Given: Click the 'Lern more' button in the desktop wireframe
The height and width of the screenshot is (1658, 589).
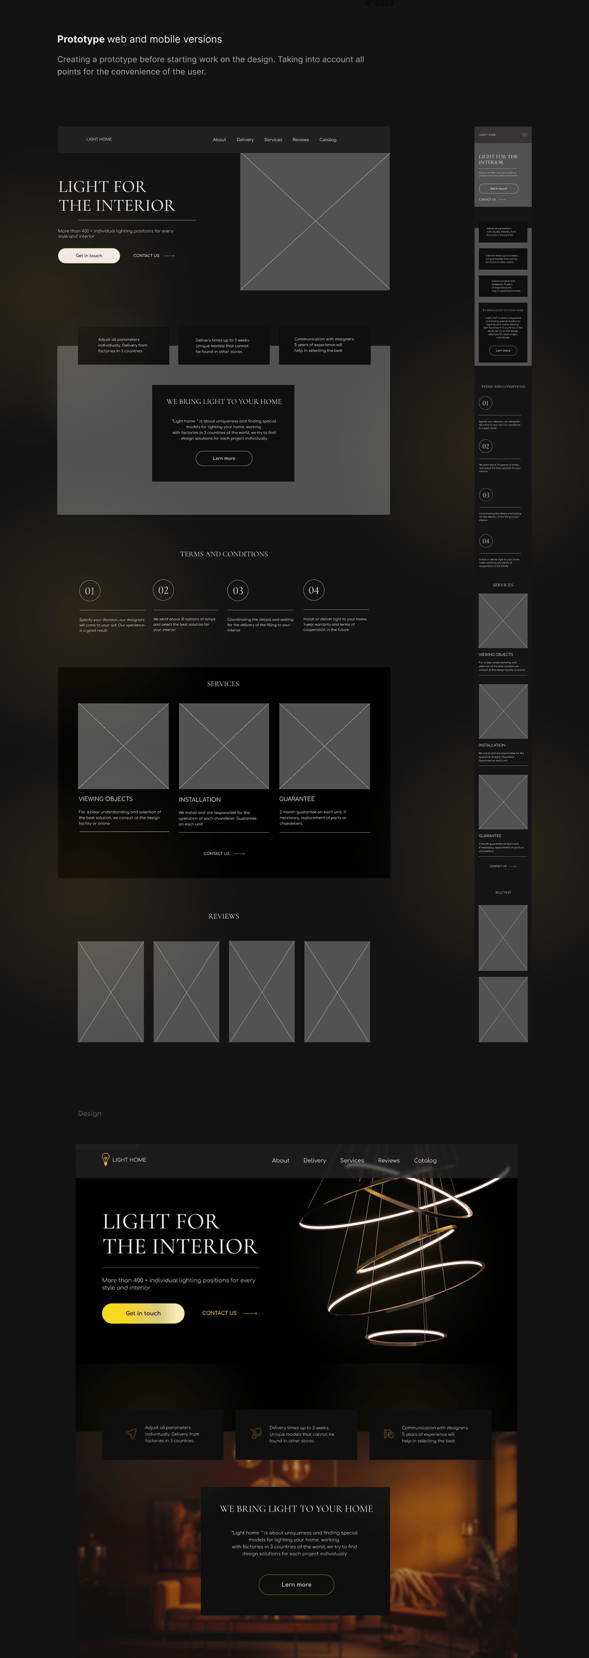Looking at the screenshot, I should tap(224, 458).
